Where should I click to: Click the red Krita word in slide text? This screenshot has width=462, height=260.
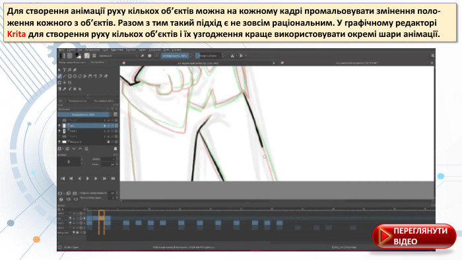tap(16, 34)
